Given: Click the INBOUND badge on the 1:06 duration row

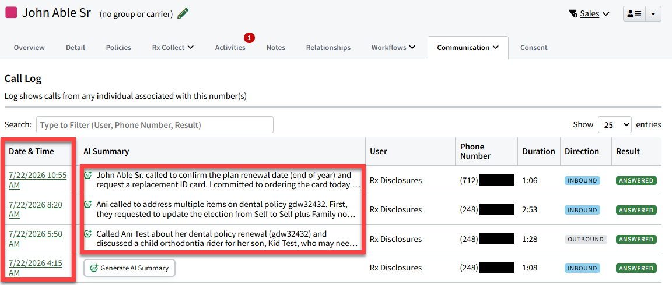Looking at the screenshot, I should pyautogui.click(x=582, y=180).
